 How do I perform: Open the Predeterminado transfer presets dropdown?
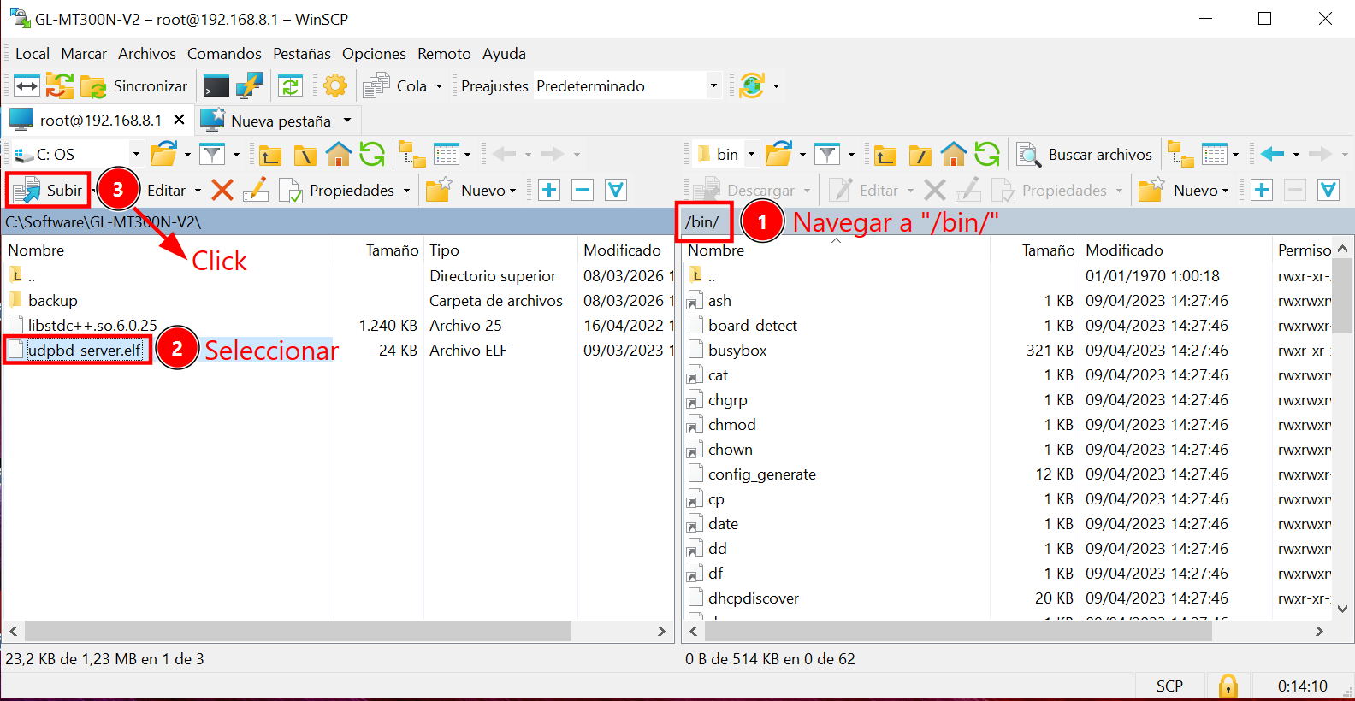(x=713, y=86)
